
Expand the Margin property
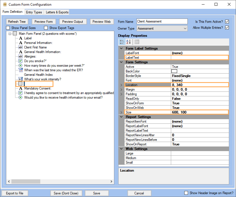(x=121, y=90)
